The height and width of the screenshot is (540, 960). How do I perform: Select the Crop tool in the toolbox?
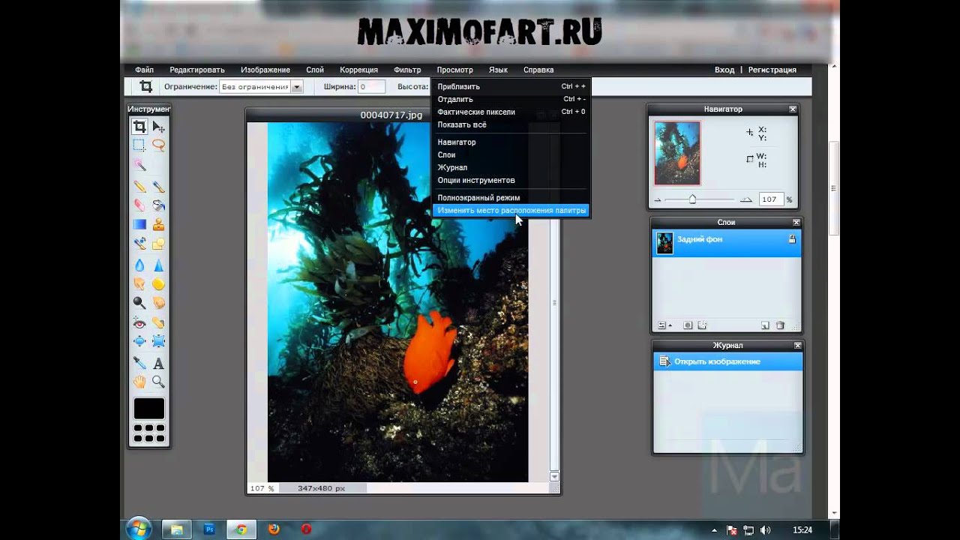tap(139, 127)
